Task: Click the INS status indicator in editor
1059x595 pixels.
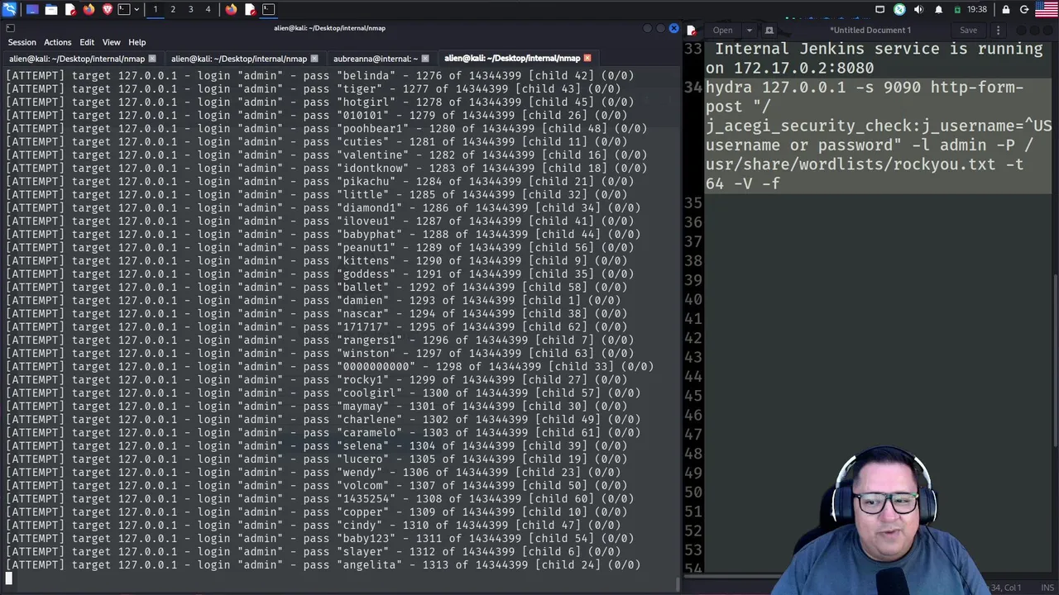Action: point(1048,588)
